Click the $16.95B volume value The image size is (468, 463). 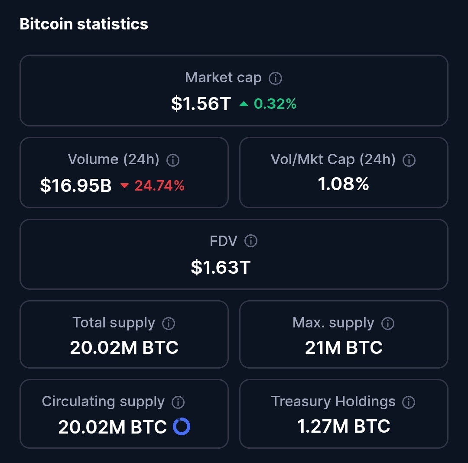[76, 186]
